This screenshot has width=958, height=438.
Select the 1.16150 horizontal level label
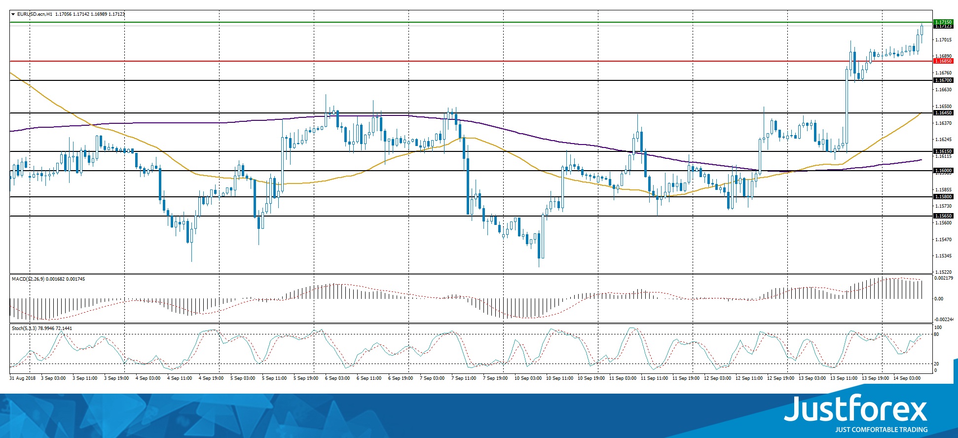[x=943, y=151]
